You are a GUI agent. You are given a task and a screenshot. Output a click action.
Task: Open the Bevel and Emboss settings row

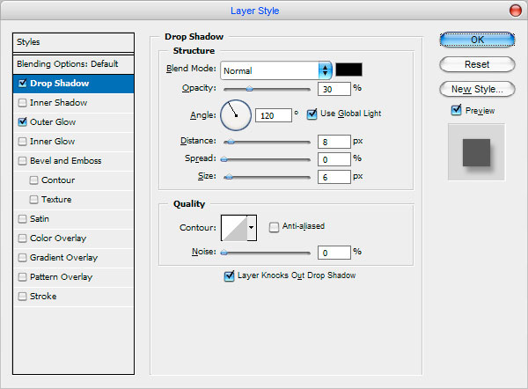pos(73,161)
